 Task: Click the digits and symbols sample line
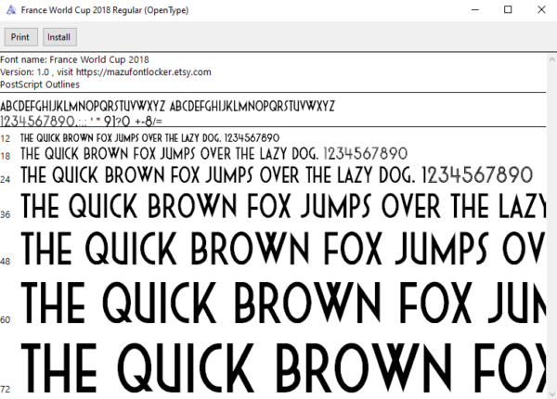coord(81,122)
